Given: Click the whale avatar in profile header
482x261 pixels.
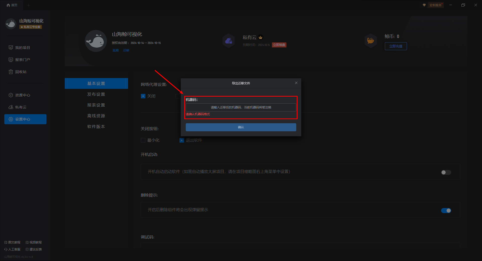Looking at the screenshot, I should click(x=96, y=41).
